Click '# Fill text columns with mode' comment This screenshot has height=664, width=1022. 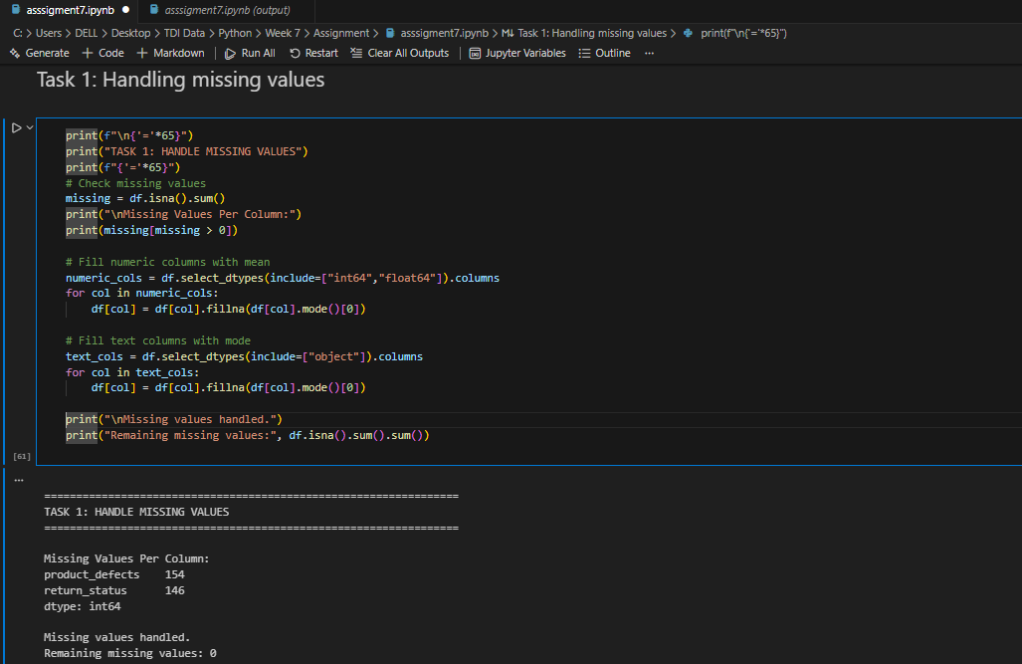pyautogui.click(x=158, y=340)
